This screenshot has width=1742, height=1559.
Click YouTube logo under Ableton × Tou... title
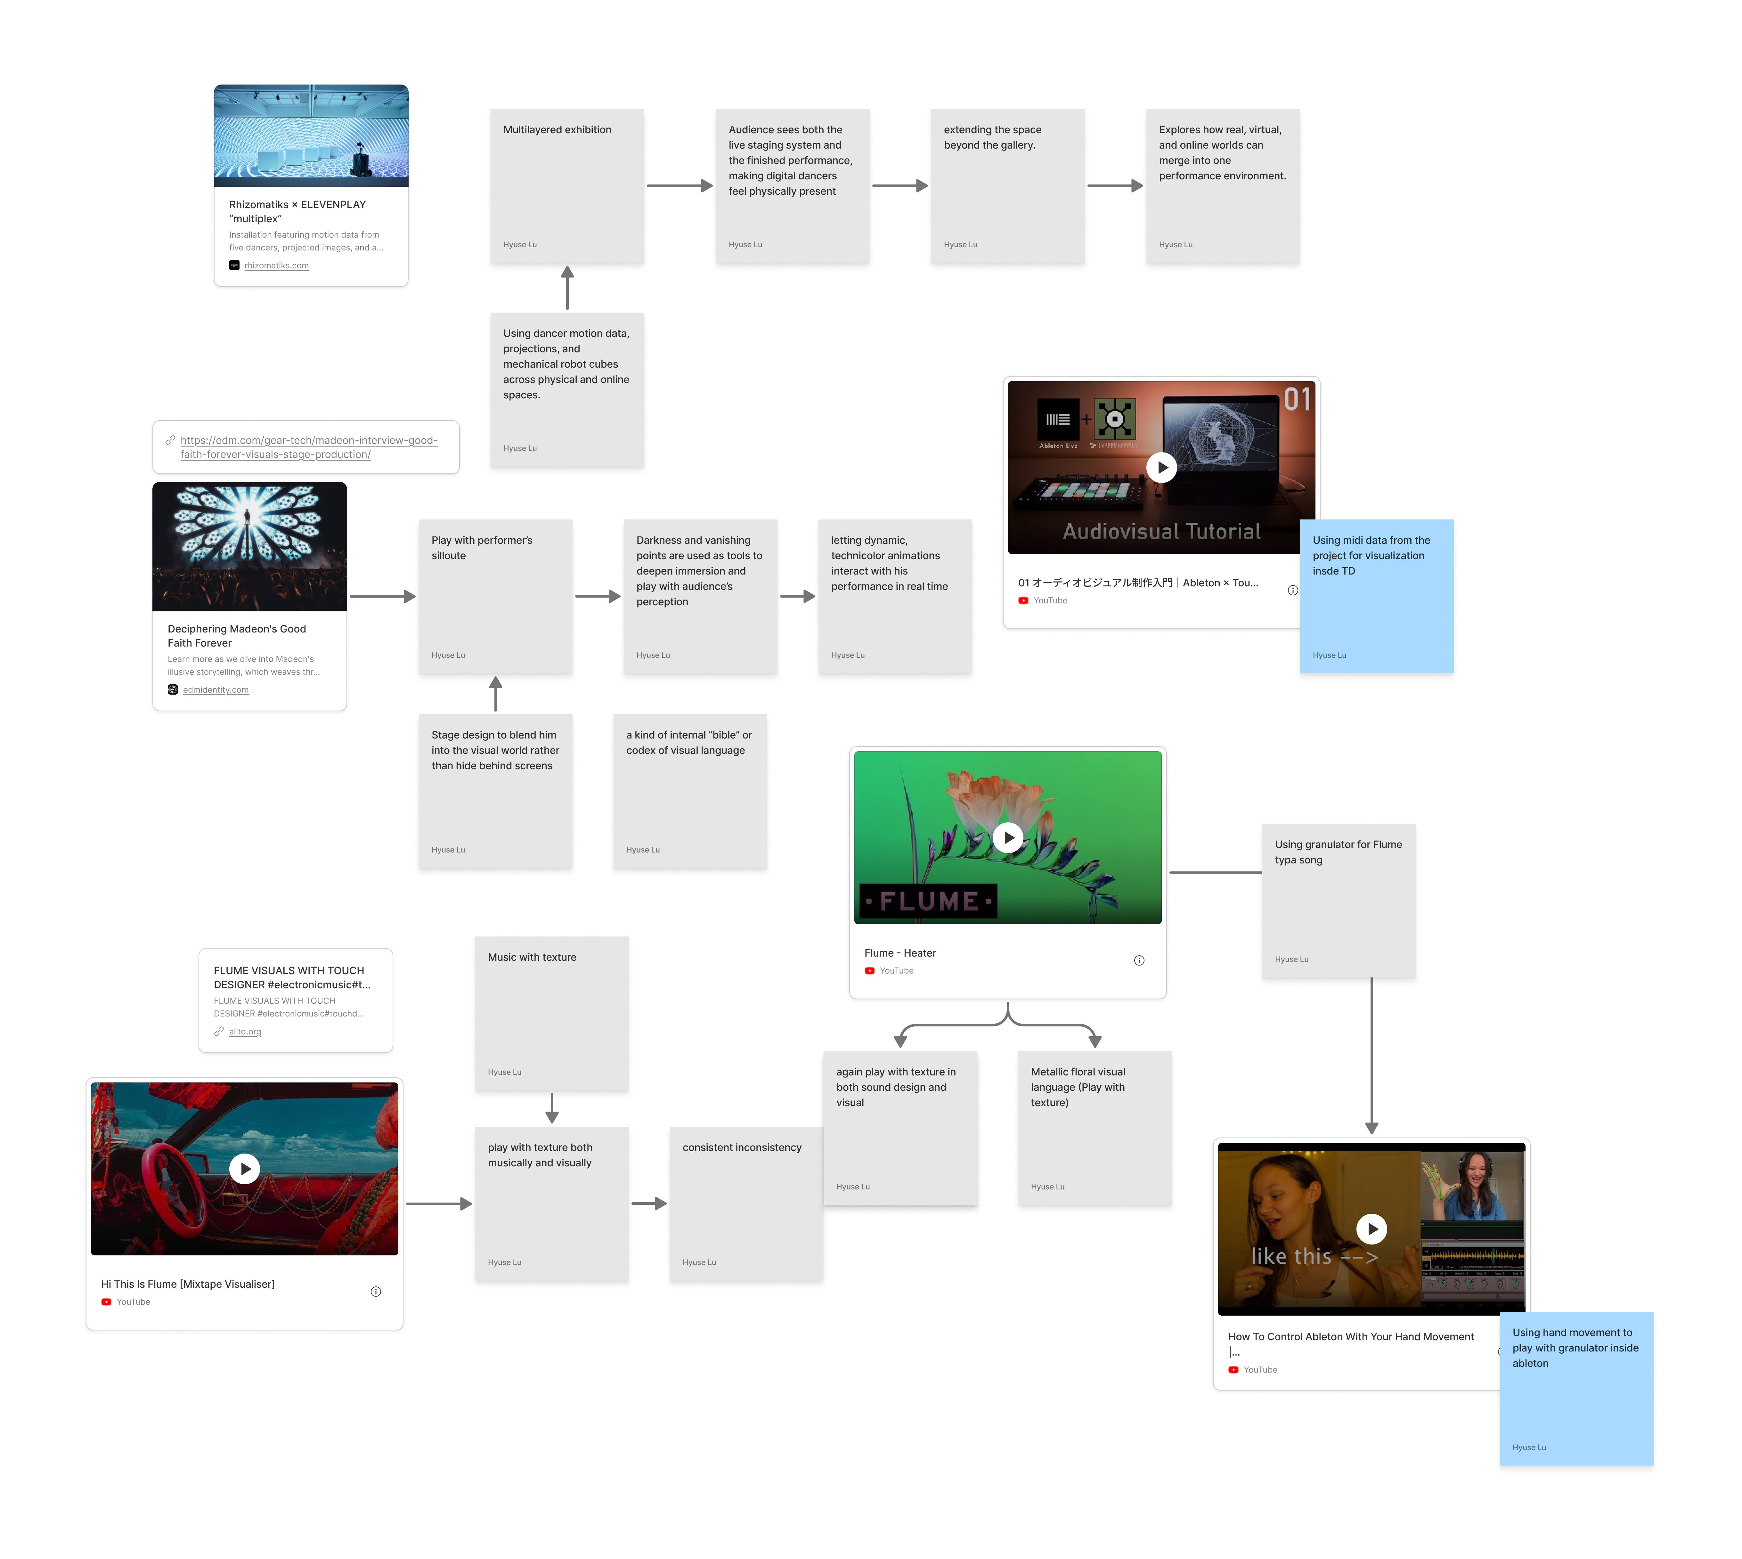(x=1023, y=600)
